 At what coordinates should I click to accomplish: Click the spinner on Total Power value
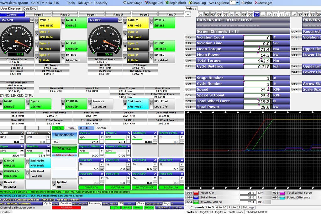coord(271,107)
